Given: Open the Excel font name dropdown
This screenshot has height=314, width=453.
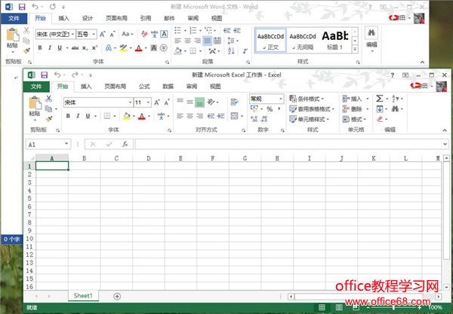Looking at the screenshot, I should [131, 102].
